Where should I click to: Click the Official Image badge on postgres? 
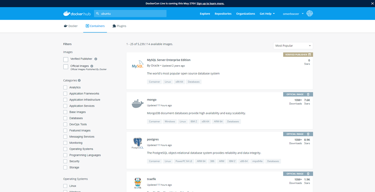pyautogui.click(x=298, y=134)
